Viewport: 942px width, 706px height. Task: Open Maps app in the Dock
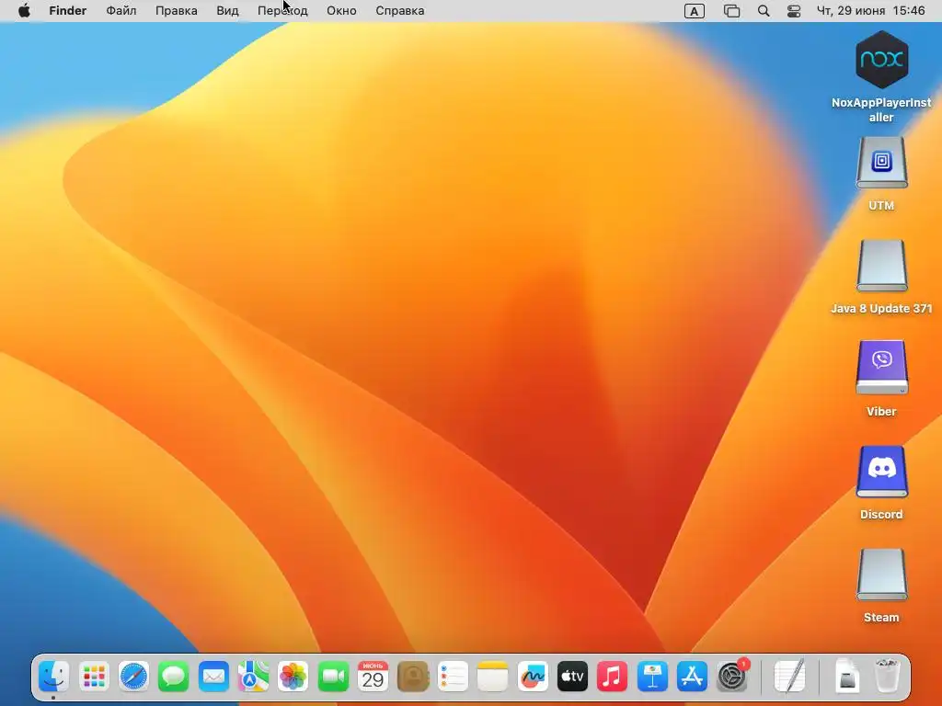pos(253,678)
